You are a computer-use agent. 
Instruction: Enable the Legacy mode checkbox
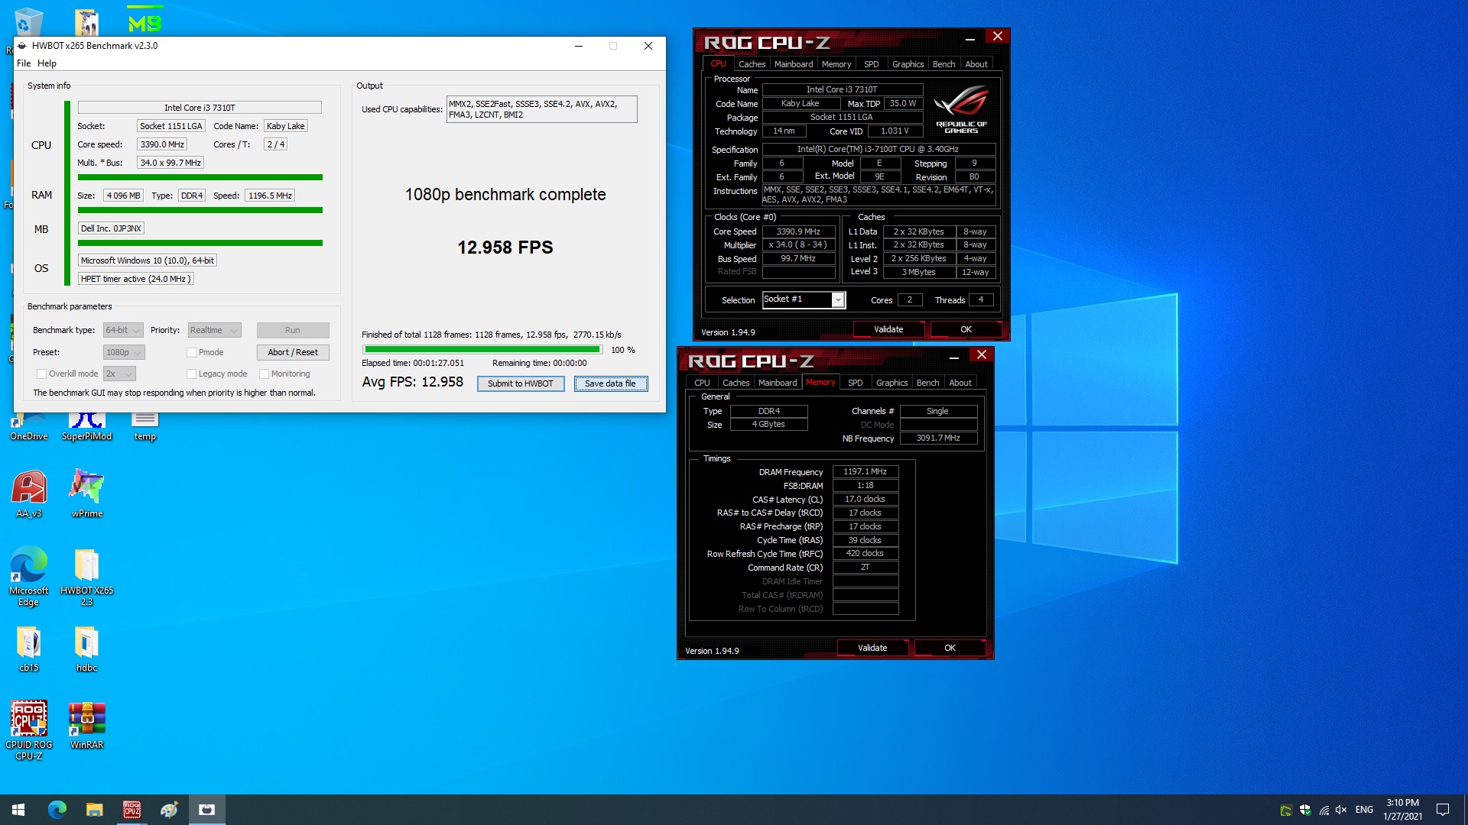pos(191,374)
